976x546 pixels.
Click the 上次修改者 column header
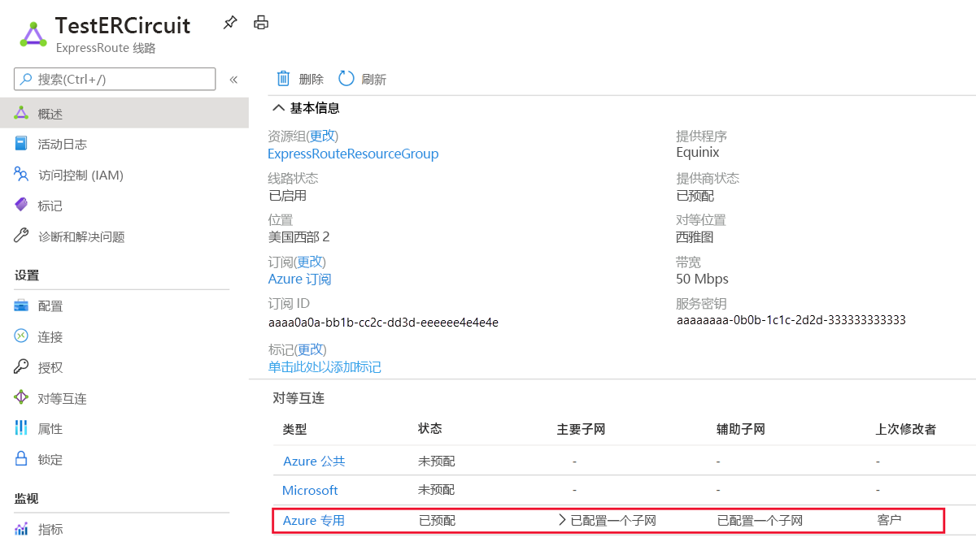click(x=905, y=429)
